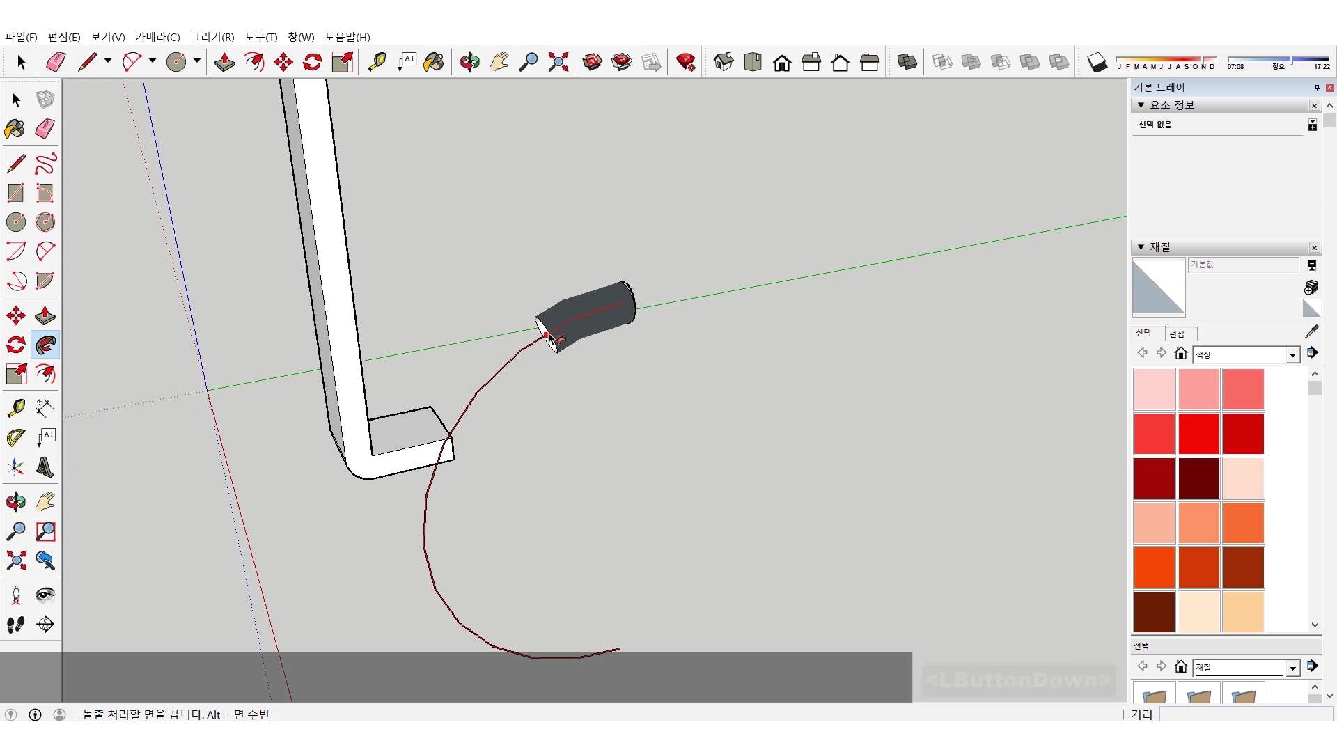Open the 색상 materials collection dropdown
This screenshot has width=1337, height=752.
point(1292,355)
